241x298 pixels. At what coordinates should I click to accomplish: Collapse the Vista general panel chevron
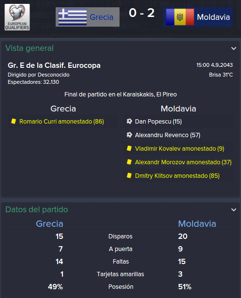234,48
